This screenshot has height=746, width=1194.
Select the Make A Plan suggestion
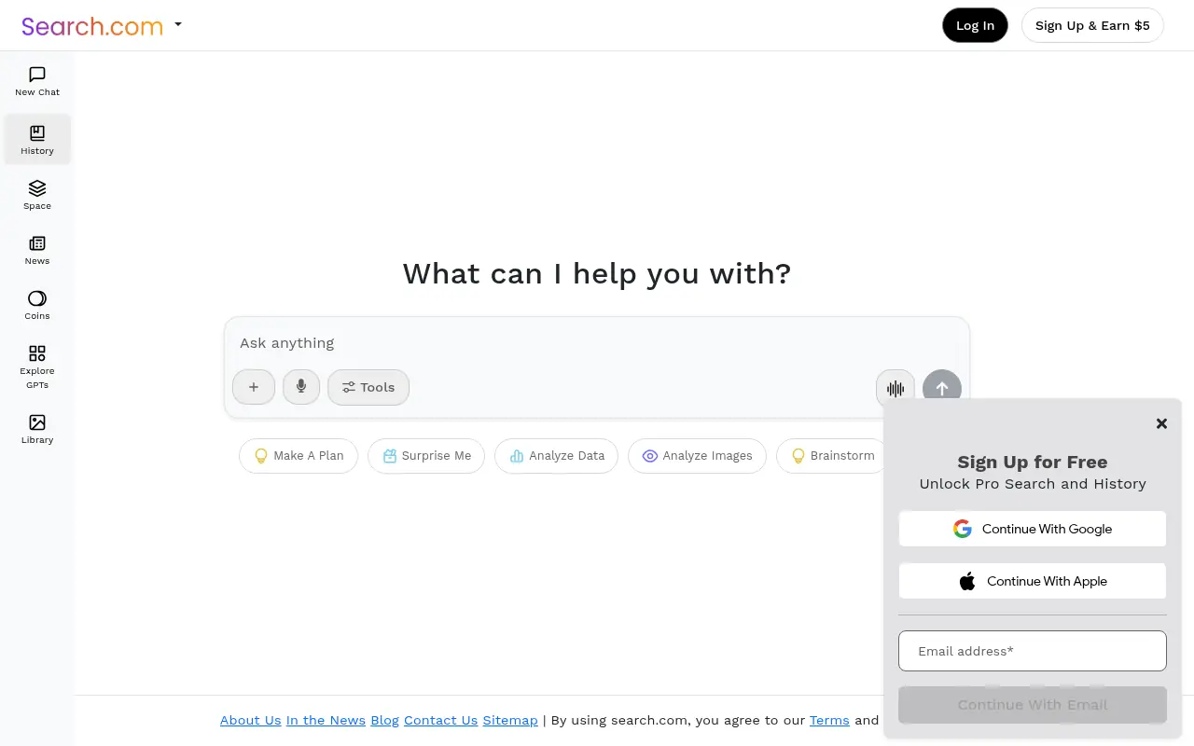[298, 456]
